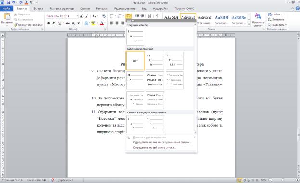Click the Grow Font icon
300x183 pixels.
tap(81, 16)
